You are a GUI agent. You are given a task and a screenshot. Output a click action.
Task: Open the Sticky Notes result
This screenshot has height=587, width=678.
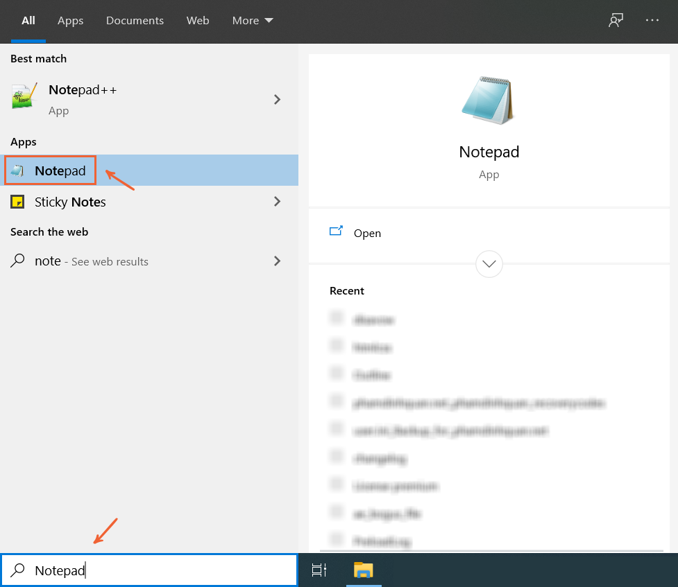point(149,202)
